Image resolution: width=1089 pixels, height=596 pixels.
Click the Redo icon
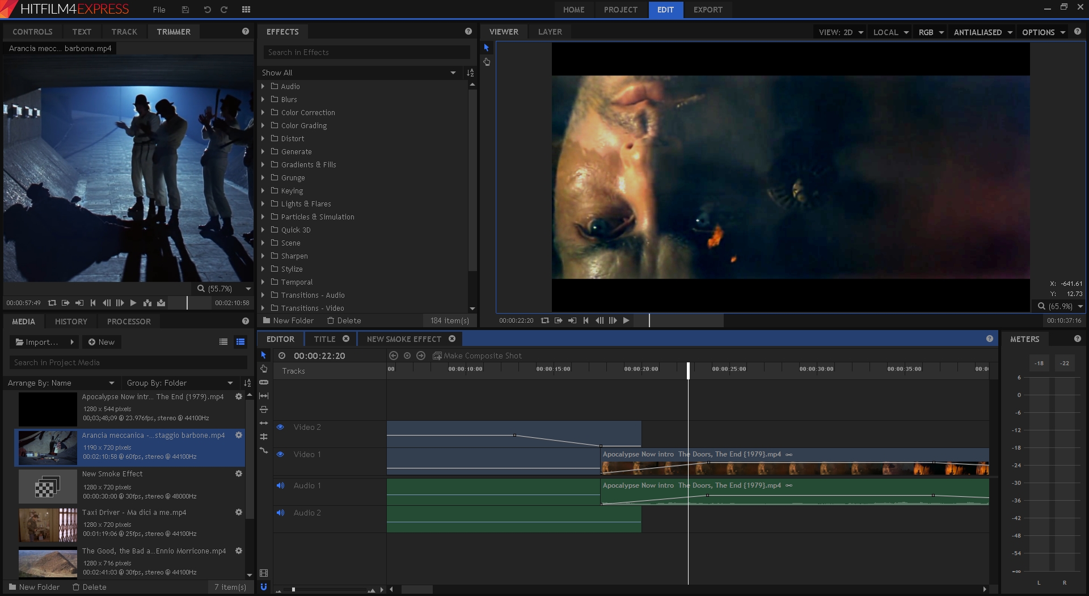point(224,10)
